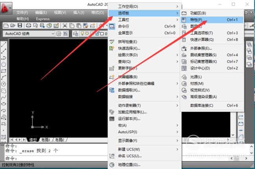255x169 pixels.
Task: Click the Plot Preview icon
Action: [35, 26]
